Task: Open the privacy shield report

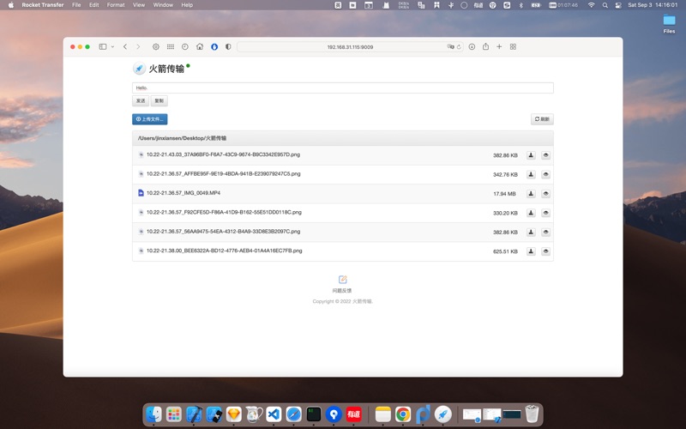Action: (228, 47)
